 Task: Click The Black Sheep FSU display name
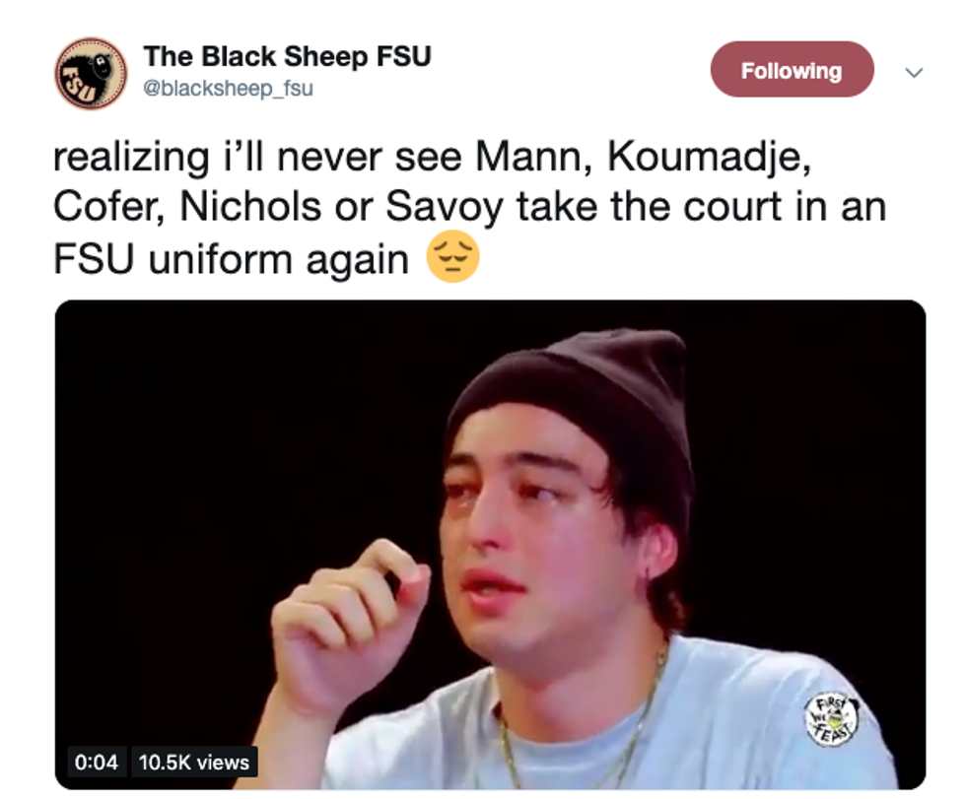[x=287, y=57]
